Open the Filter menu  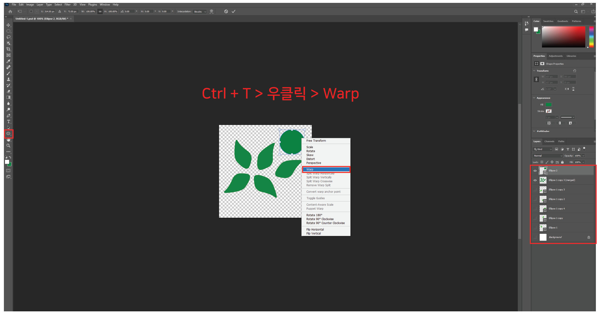coord(67,4)
